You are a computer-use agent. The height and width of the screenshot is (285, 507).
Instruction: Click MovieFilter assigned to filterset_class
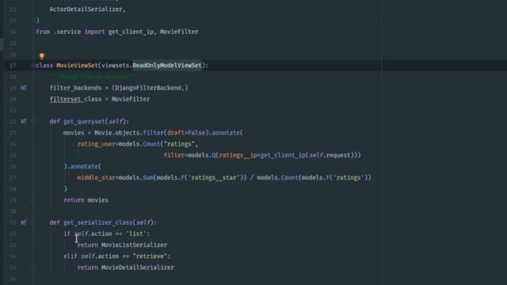point(131,99)
